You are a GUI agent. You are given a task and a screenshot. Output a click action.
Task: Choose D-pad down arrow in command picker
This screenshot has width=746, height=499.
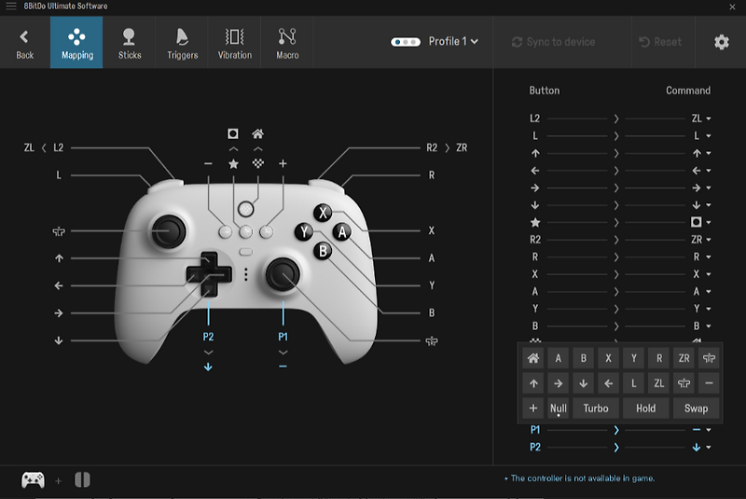[x=584, y=383]
